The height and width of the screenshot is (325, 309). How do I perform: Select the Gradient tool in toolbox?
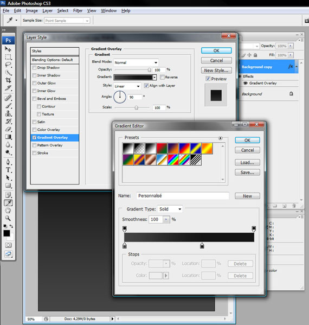(x=8, y=137)
